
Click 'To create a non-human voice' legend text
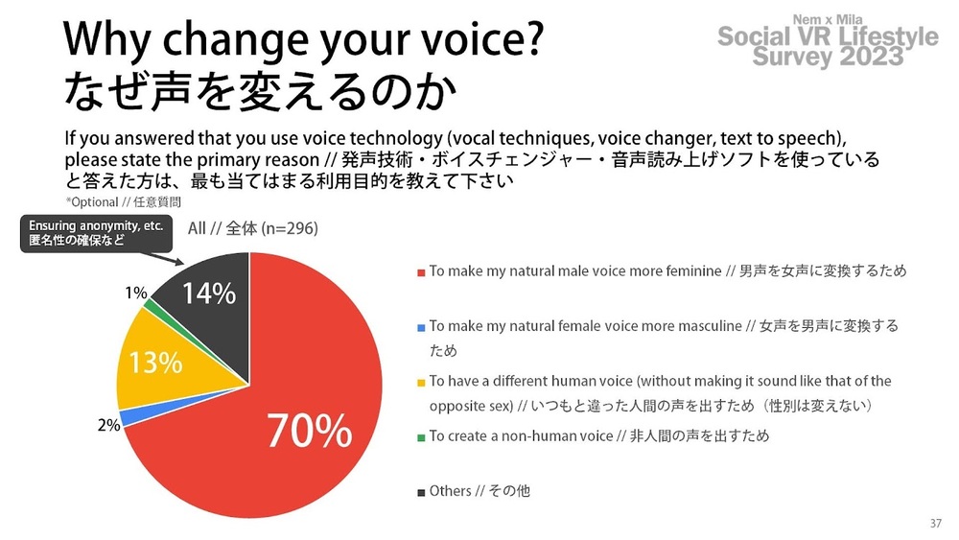click(521, 436)
